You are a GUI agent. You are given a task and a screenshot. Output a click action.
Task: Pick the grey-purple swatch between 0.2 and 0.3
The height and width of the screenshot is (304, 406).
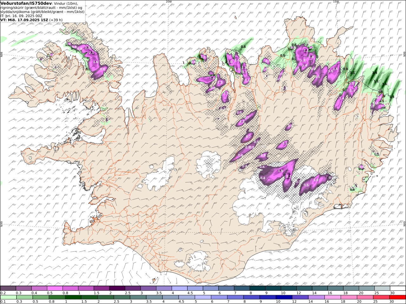[8, 288]
